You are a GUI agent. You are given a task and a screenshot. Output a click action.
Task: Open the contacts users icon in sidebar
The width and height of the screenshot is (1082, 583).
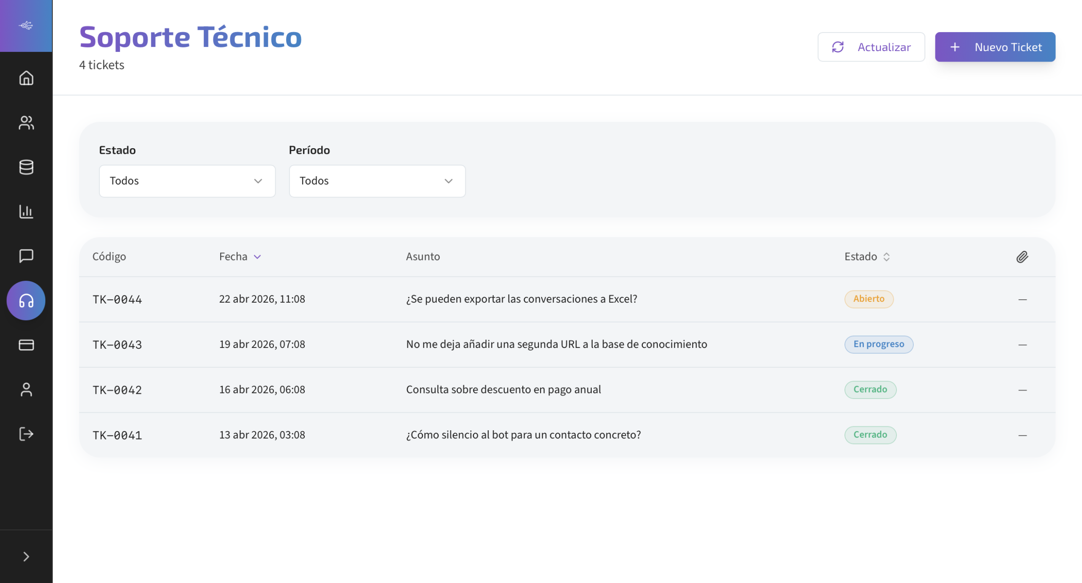(26, 122)
